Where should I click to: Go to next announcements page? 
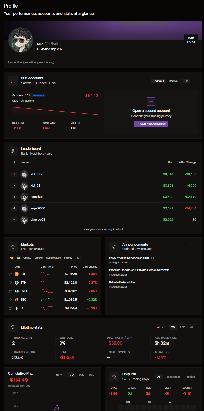(x=196, y=244)
